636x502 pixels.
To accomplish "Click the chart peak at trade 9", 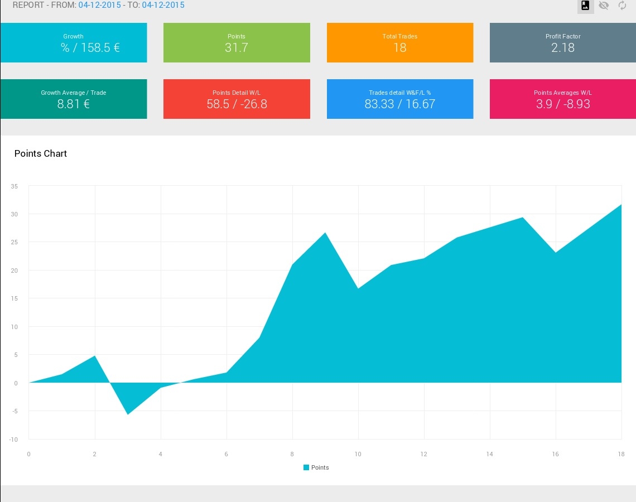I will pos(325,233).
